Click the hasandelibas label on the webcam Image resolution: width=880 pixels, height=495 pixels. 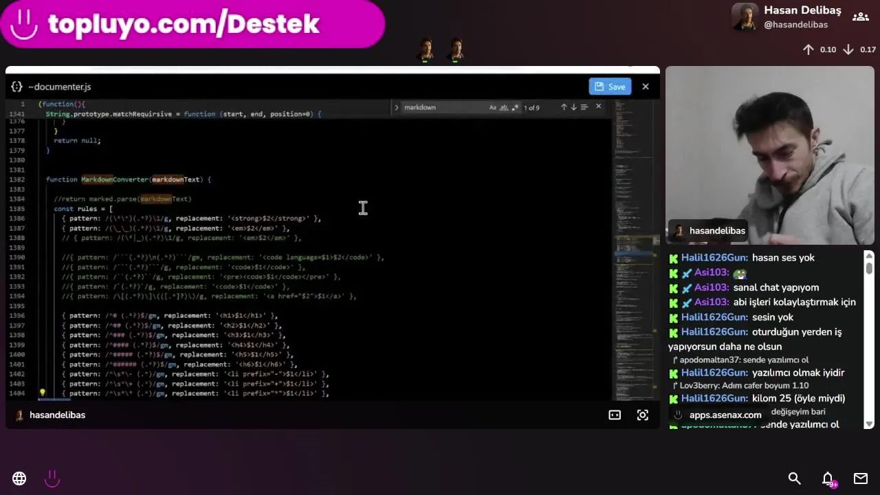coord(717,231)
